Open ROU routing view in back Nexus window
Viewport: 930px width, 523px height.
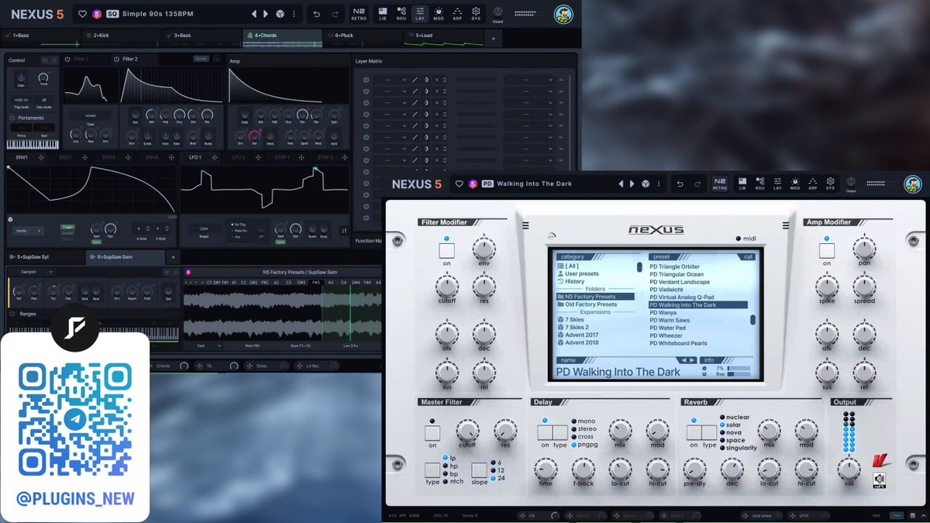tap(401, 14)
